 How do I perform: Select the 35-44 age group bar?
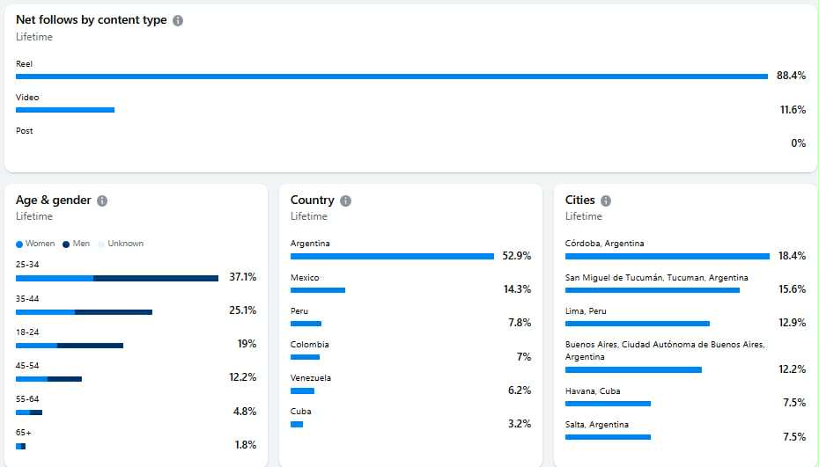pyautogui.click(x=84, y=312)
